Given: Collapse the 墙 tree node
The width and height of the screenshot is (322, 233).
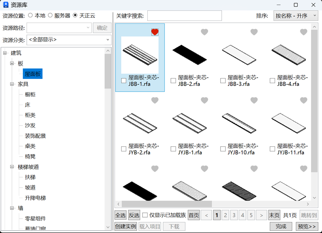Looking at the screenshot, I should point(12,208).
